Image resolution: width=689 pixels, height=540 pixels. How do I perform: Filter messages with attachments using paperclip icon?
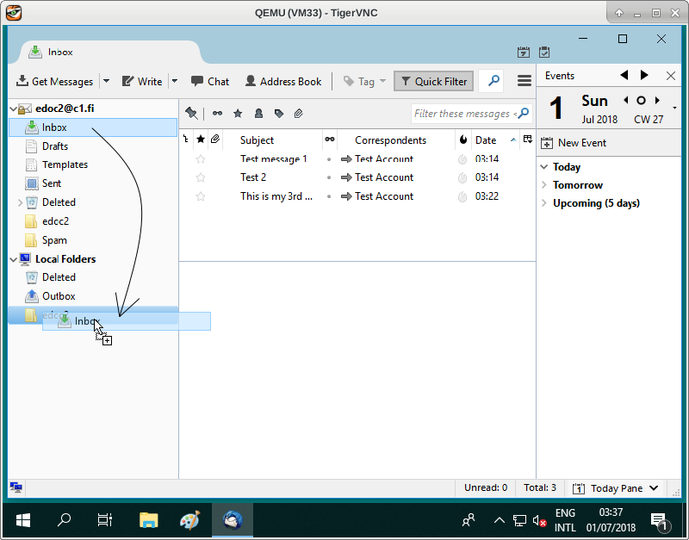[299, 113]
